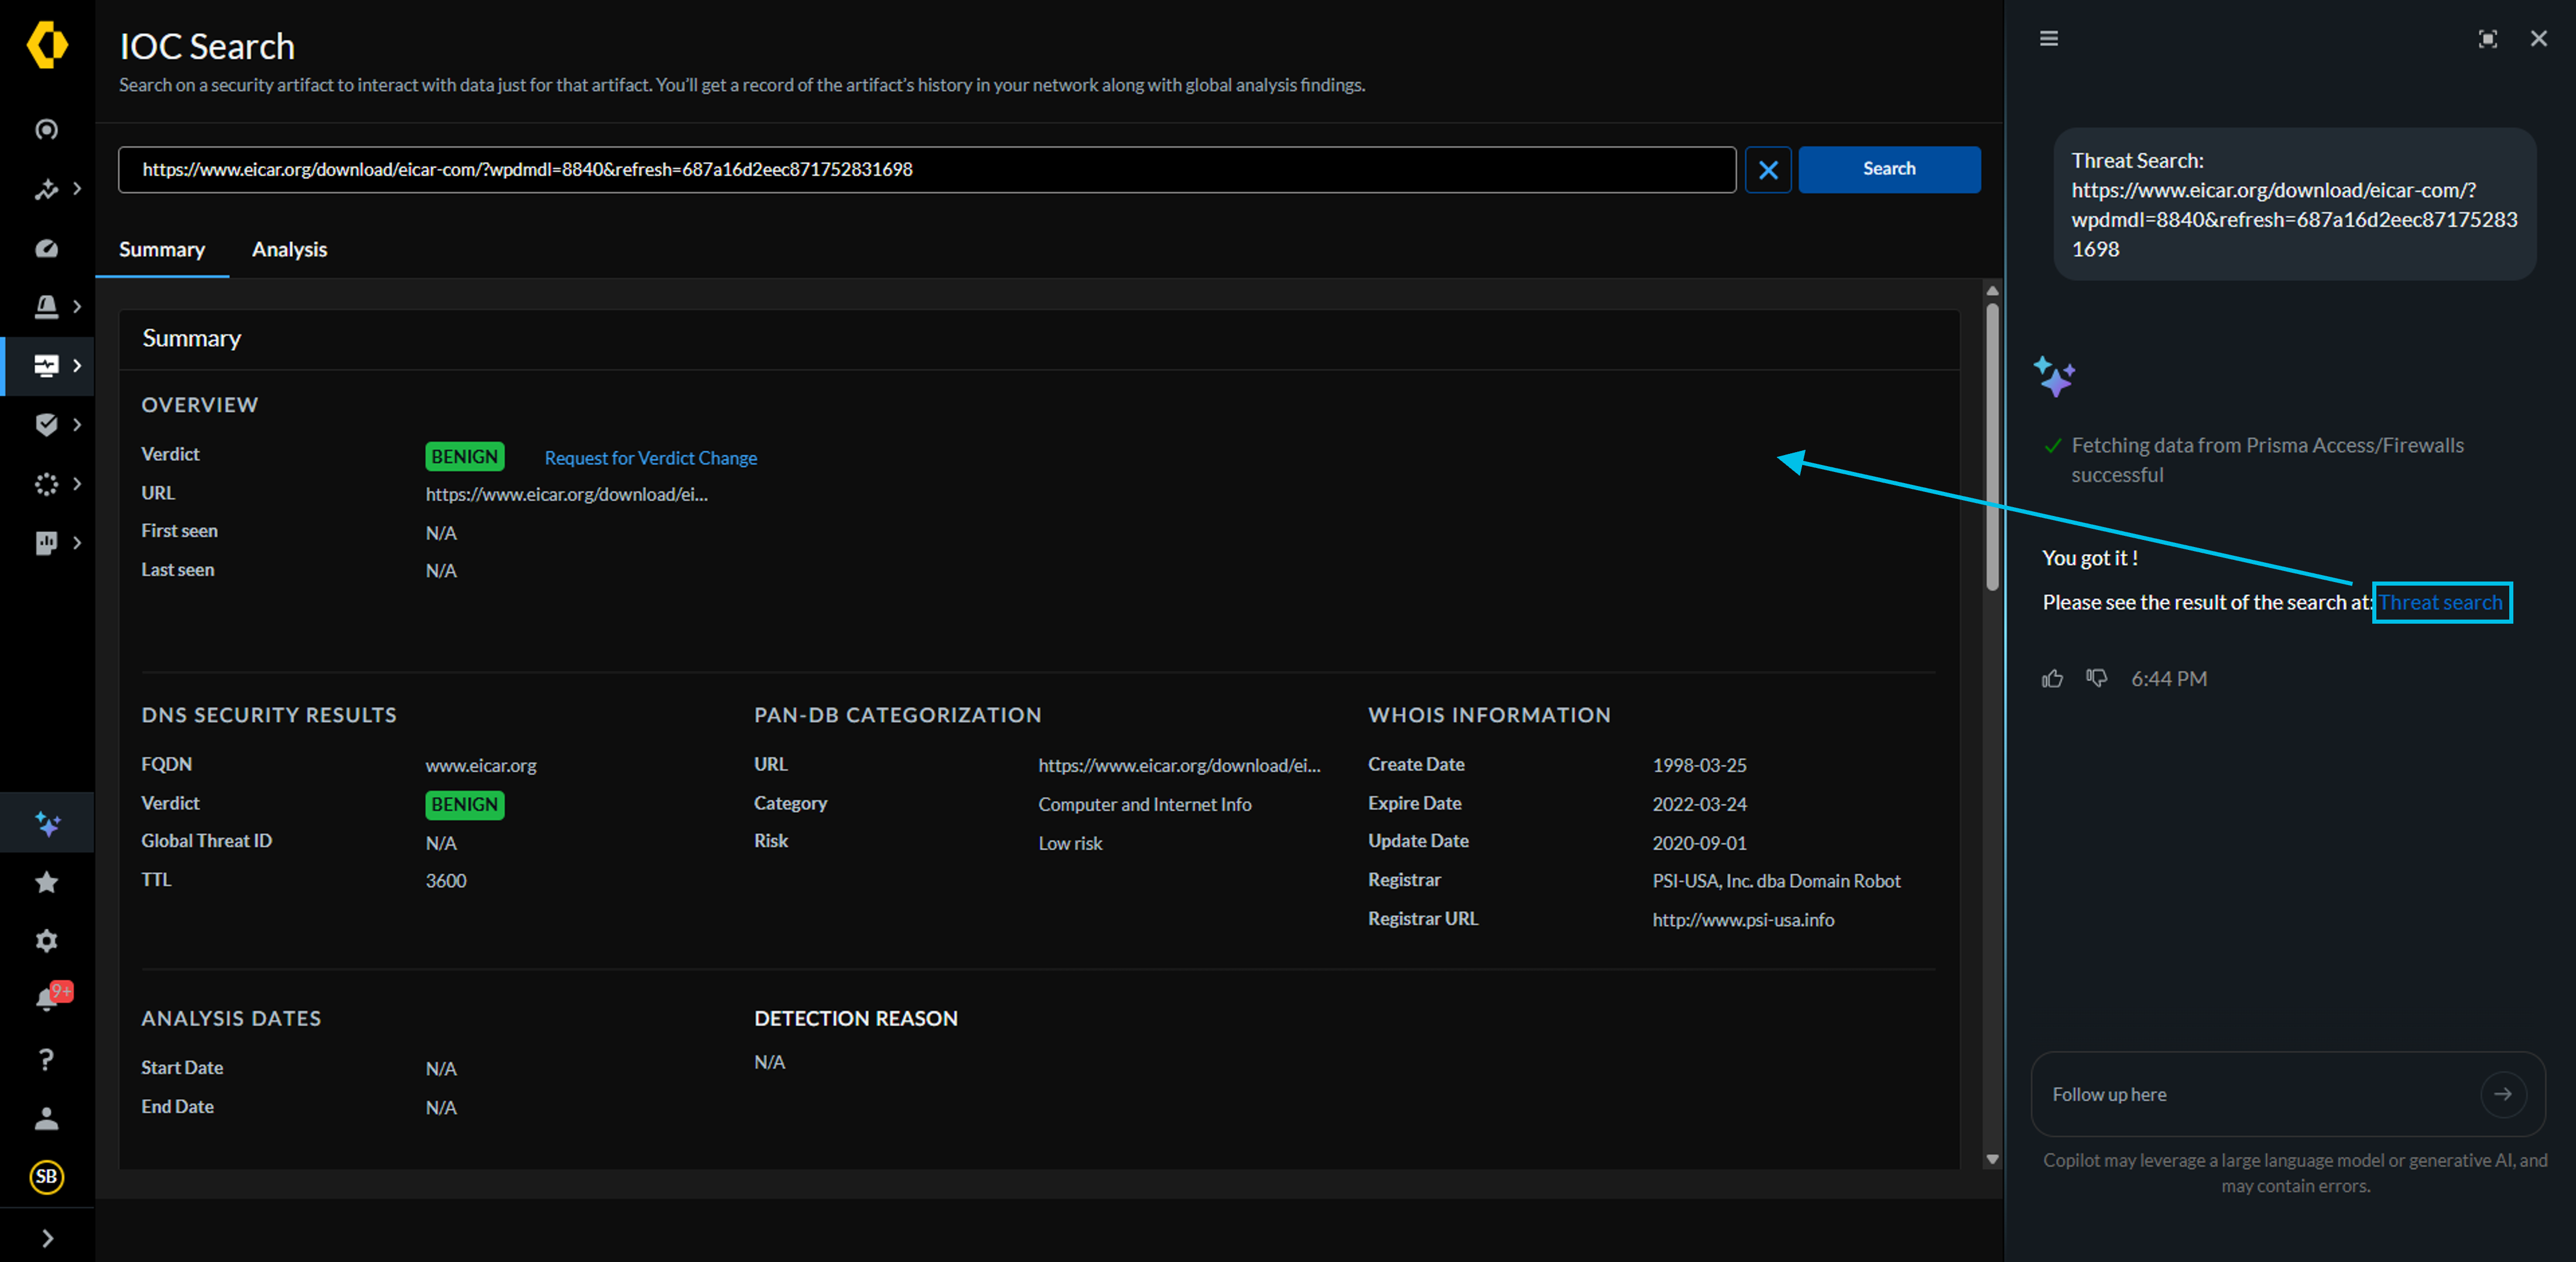Open the user profile person icon
Image resolution: width=2576 pixels, height=1262 pixels.
(47, 1118)
